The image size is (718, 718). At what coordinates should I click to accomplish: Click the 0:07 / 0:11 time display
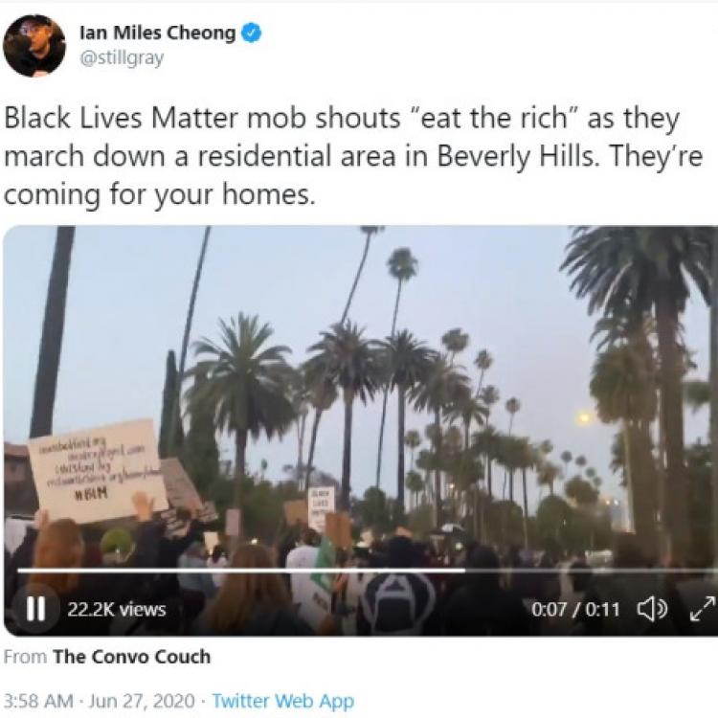pyautogui.click(x=575, y=610)
